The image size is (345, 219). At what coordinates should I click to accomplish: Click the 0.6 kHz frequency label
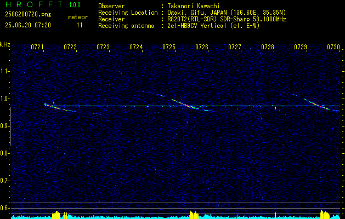pos(4,208)
